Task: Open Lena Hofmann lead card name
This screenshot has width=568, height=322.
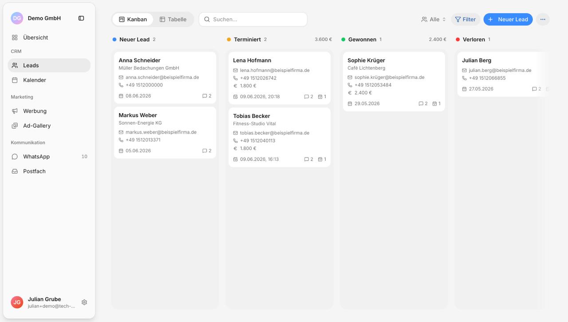Action: (x=252, y=60)
